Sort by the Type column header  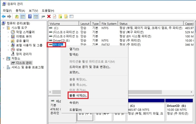click(x=95, y=24)
